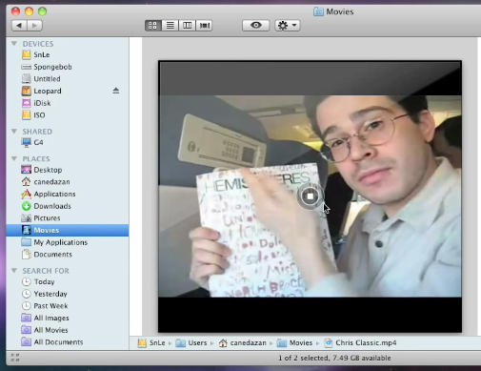Jump to Movies in path bar
Screen dimensions: 481x371
pyautogui.click(x=294, y=343)
